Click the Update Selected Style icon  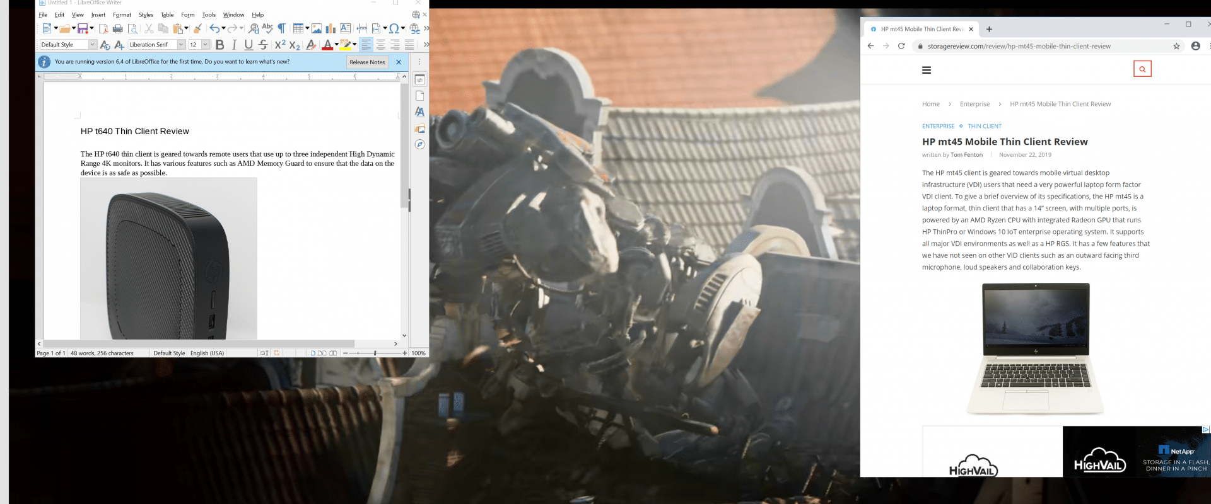pos(105,45)
